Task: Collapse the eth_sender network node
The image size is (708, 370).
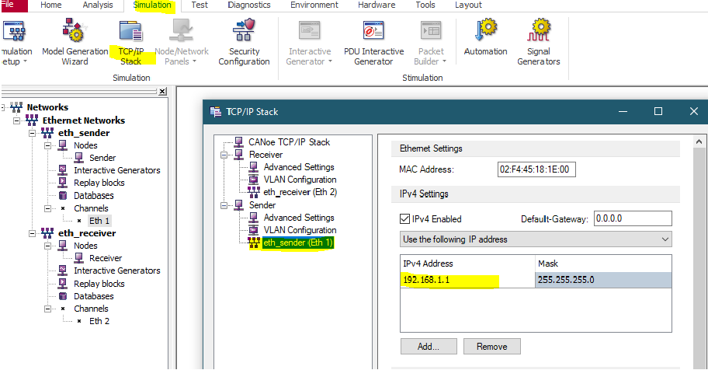Action: (32, 134)
